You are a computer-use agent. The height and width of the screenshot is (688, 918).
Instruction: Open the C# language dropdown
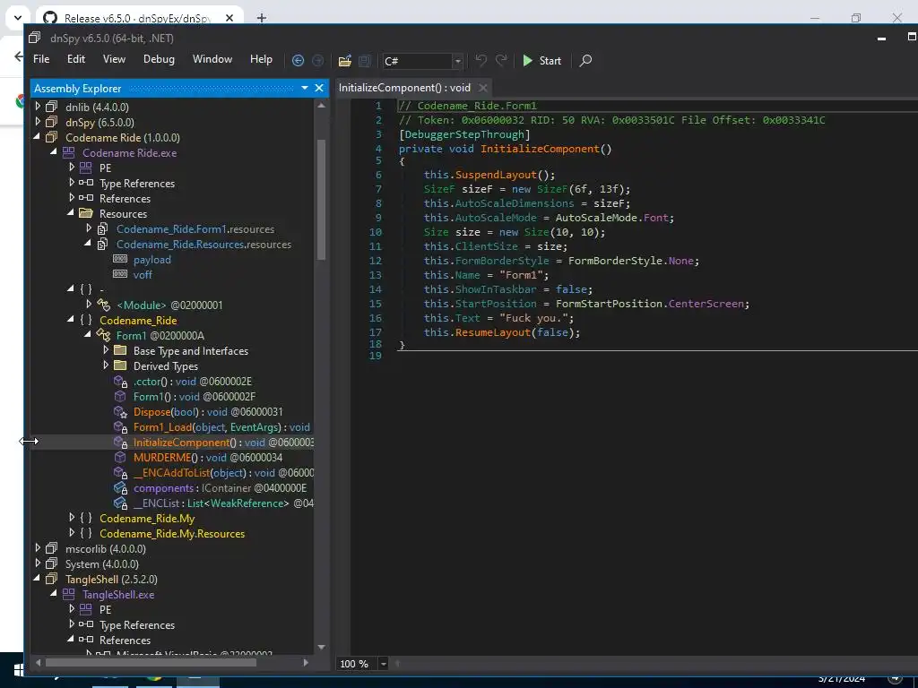pos(458,61)
